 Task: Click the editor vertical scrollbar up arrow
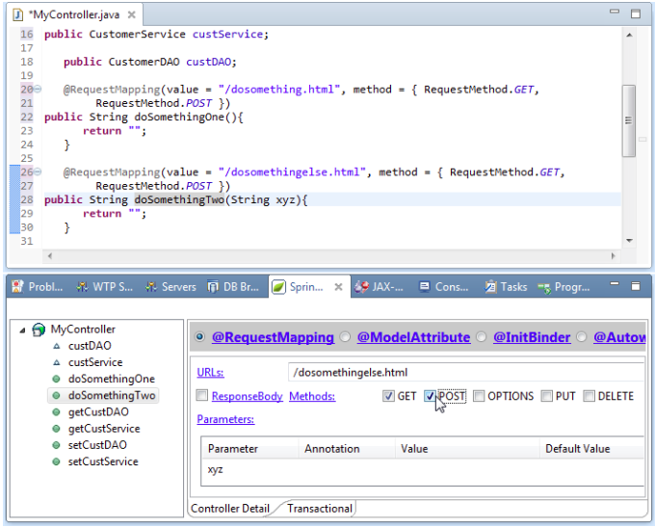[x=629, y=35]
